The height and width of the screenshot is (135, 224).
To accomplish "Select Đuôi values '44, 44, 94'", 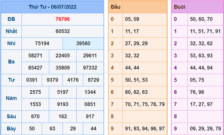I will pos(201,68).
